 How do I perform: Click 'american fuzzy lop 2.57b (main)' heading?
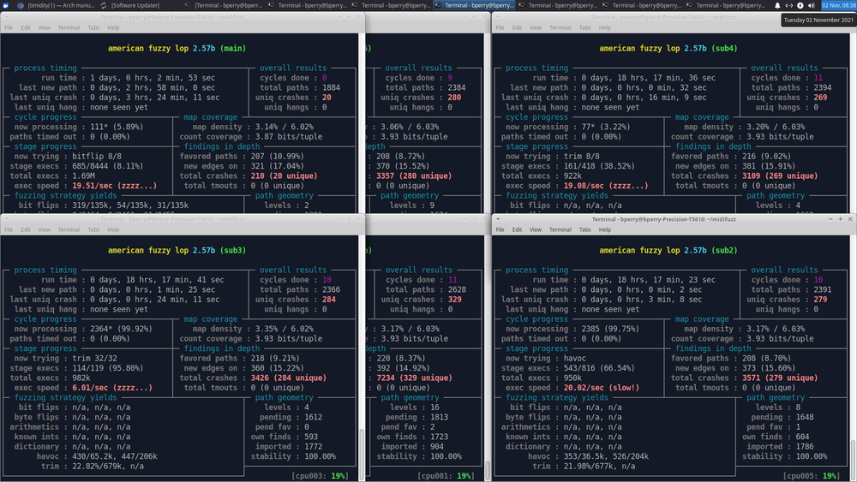tap(177, 48)
